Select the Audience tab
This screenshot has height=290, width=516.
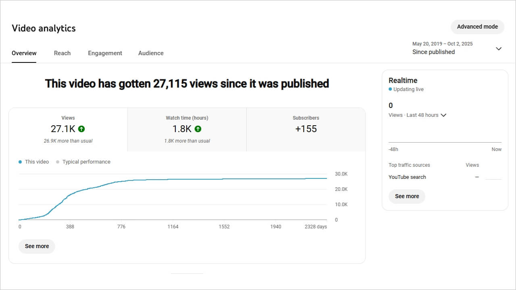click(x=151, y=53)
